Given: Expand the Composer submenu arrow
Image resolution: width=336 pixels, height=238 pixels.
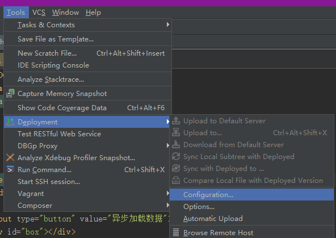Looking at the screenshot, I should (x=167, y=206).
